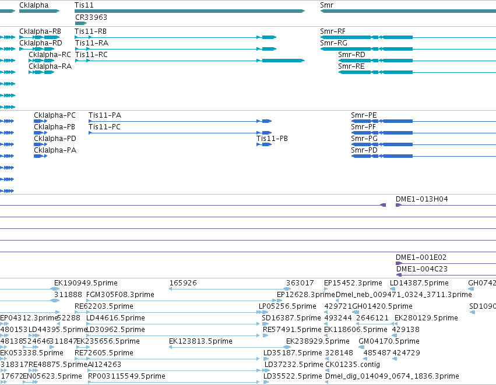Click the DME1-004C23 feature label

(x=422, y=269)
